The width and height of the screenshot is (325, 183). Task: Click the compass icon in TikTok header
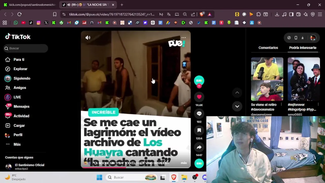pyautogui.click(x=289, y=38)
